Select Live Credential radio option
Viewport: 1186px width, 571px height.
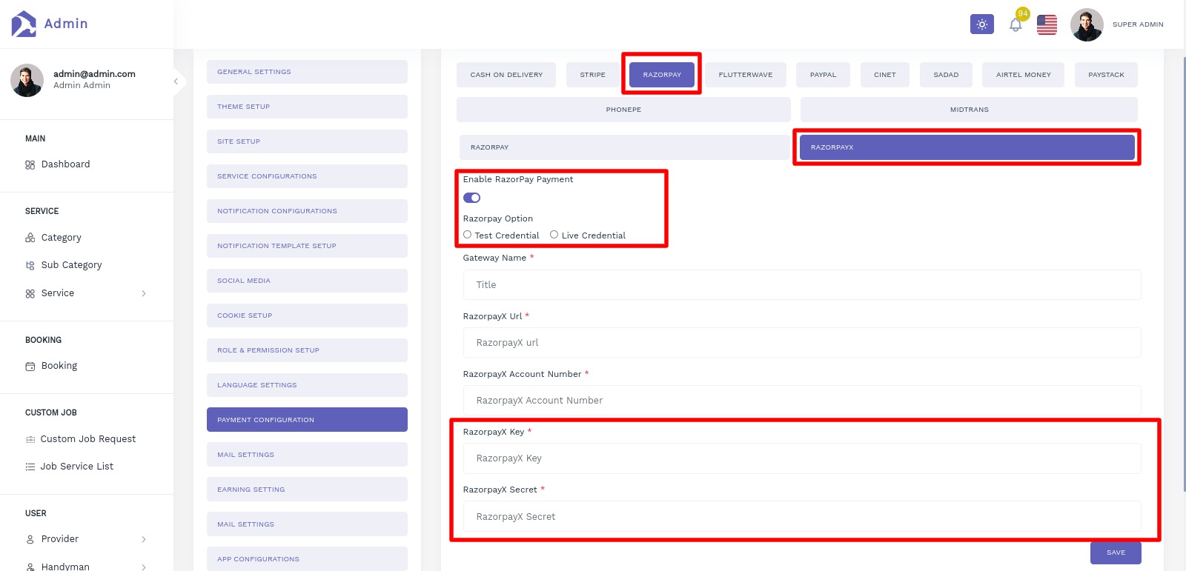(x=554, y=235)
